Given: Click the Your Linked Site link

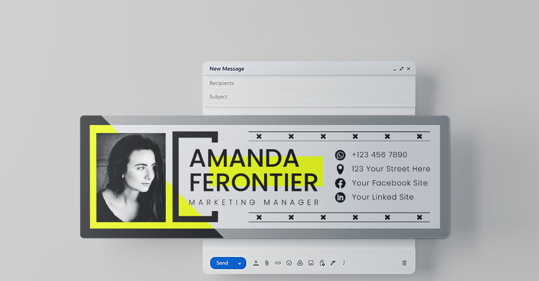Looking at the screenshot, I should pos(383,197).
